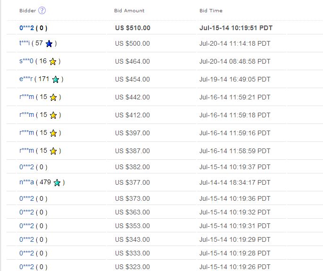Open top bidder 0***2 on the $510.00 row
The height and width of the screenshot is (271, 323).
click(27, 28)
